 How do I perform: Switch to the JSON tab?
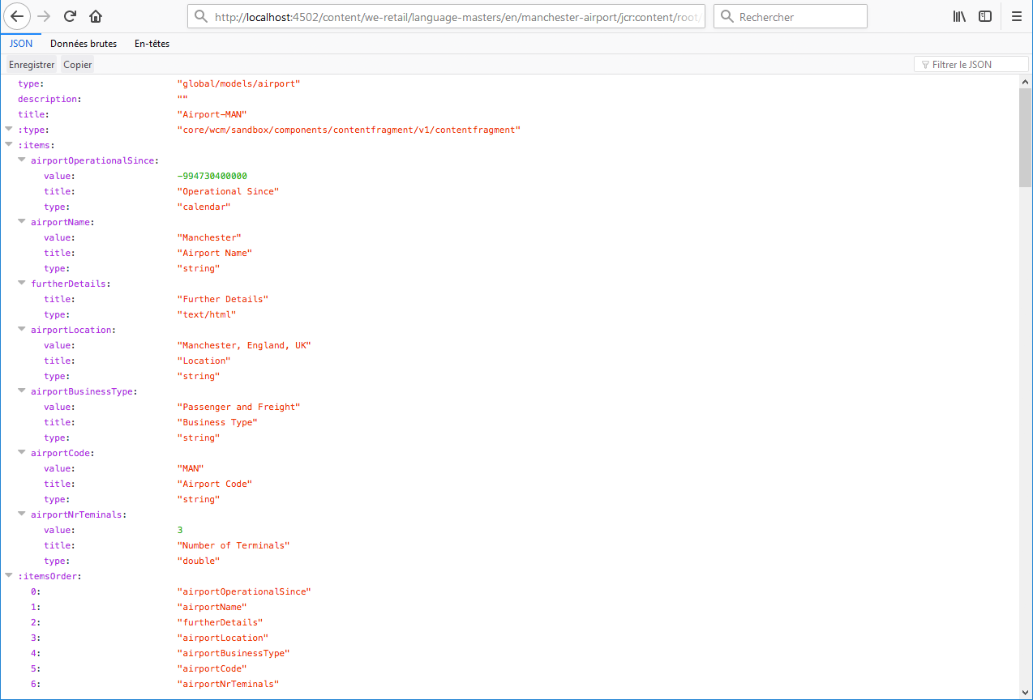[21, 44]
